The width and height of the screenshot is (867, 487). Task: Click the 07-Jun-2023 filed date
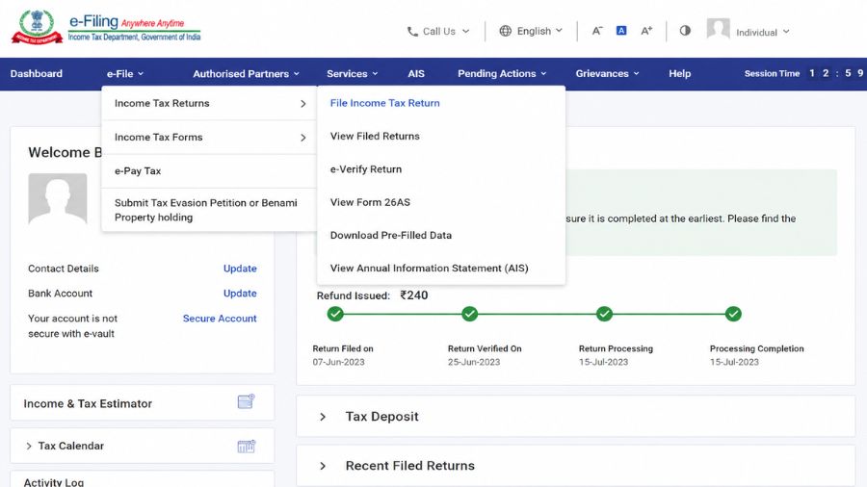338,362
